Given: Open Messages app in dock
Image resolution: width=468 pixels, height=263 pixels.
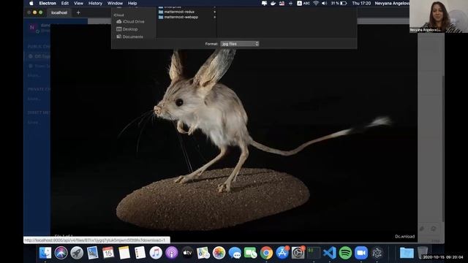Looking at the screenshot, I should click(235, 253).
